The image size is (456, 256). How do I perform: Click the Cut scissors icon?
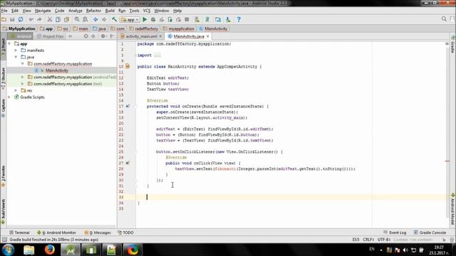coord(50,19)
